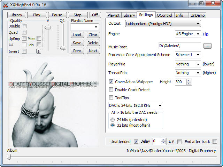Image resolution: width=223 pixels, height=167 pixels.
Task: Open the PlayerPrio dropdown
Action: point(188,64)
